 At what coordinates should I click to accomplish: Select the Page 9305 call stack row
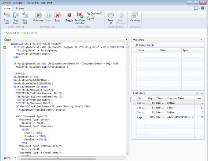point(168,117)
